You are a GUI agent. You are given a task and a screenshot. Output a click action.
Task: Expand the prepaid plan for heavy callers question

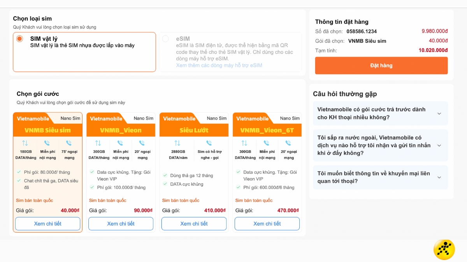[439, 114]
